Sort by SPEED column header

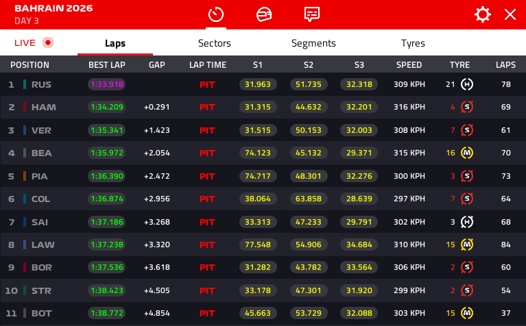click(x=409, y=65)
